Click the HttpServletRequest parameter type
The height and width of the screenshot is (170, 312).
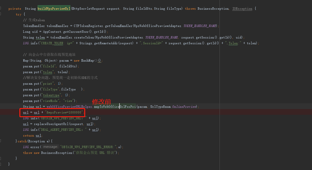88,8
